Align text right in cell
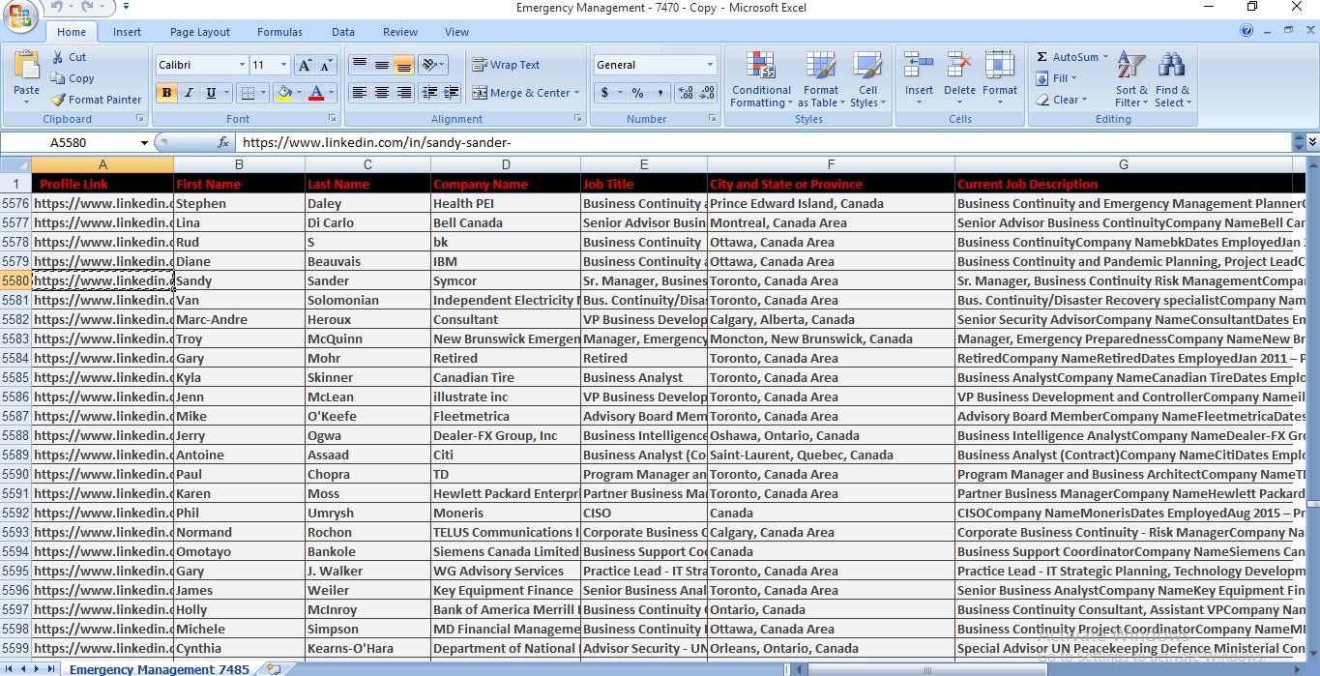The image size is (1320, 676). [404, 93]
